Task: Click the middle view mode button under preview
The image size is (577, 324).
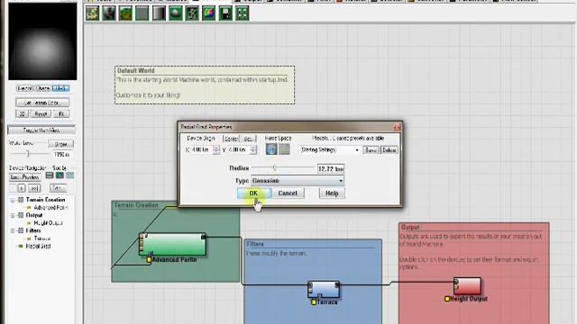Action: 43,88
